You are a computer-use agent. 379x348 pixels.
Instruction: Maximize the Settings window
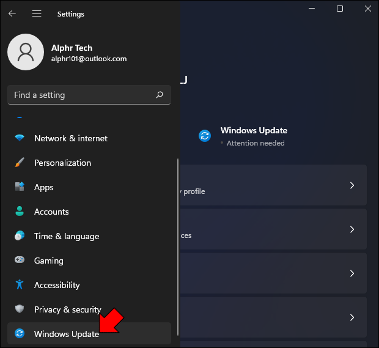[340, 9]
